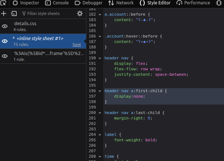Click 'header nav a:first-child' selector text

[x=133, y=91]
